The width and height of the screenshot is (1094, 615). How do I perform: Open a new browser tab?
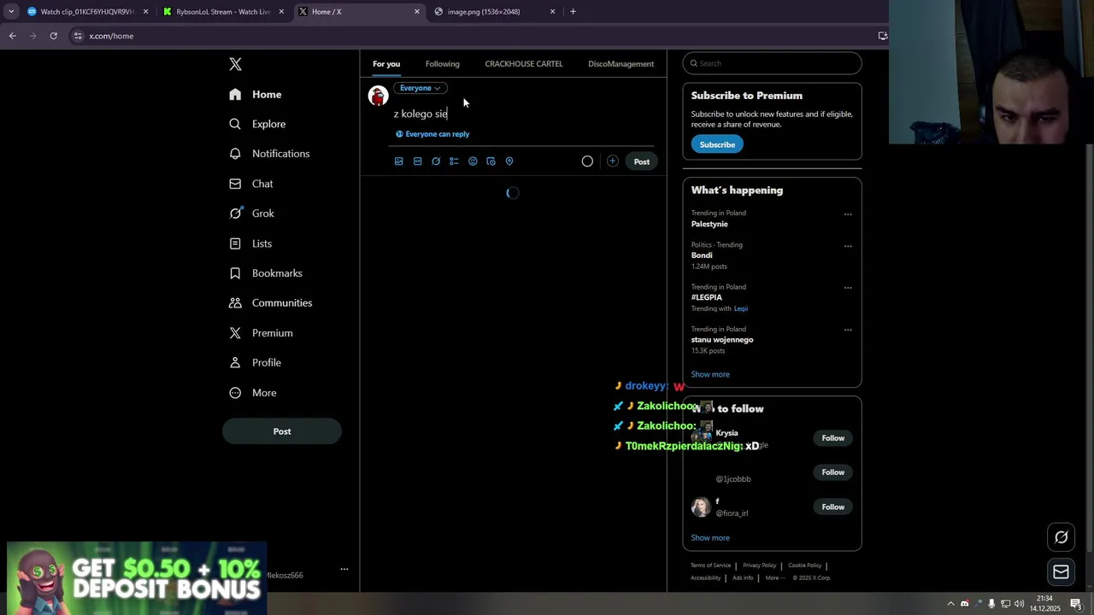(x=573, y=12)
